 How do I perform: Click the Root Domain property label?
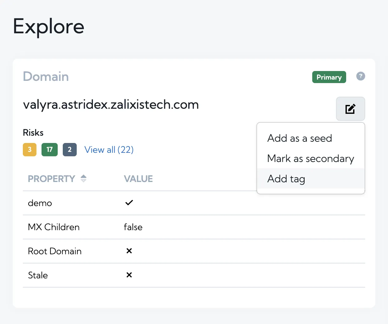pos(55,251)
